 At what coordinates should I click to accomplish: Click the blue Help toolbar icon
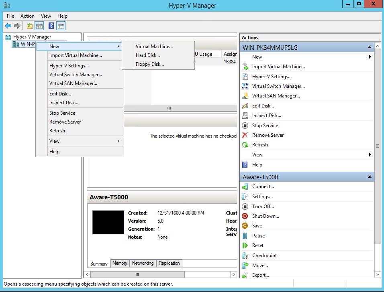click(x=51, y=26)
